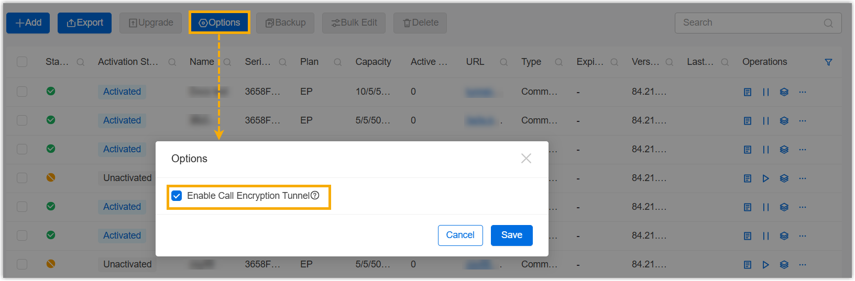Click search magnifier icon in Type column

pyautogui.click(x=558, y=62)
